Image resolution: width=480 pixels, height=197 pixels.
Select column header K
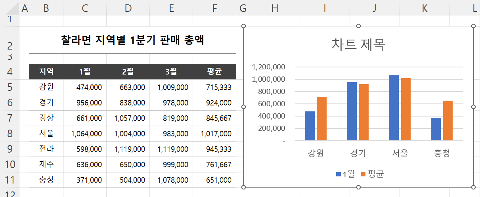pyautogui.click(x=425, y=8)
